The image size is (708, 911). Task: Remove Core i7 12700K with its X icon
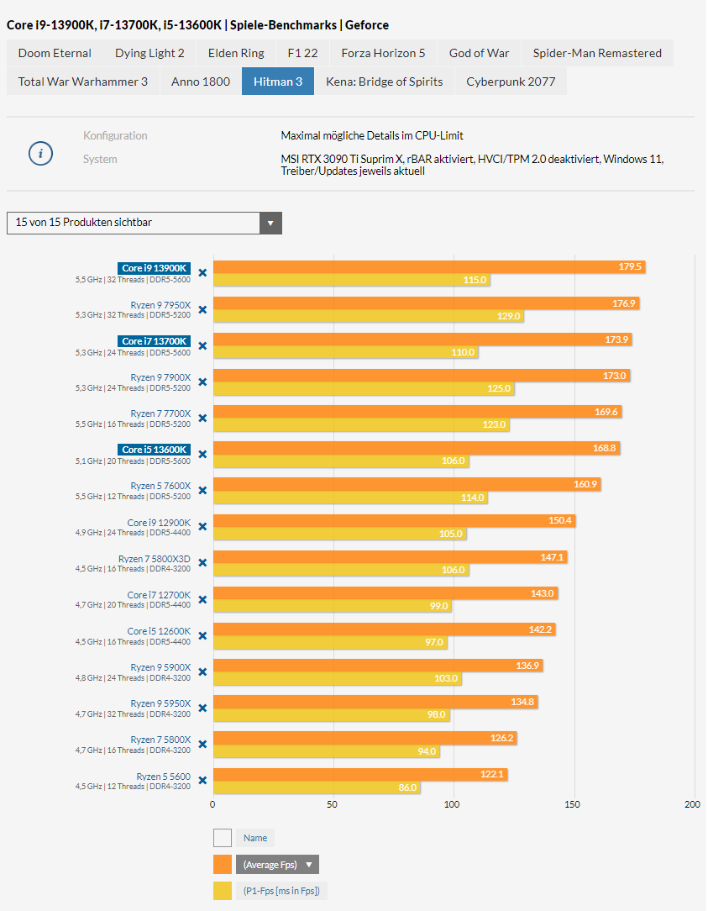[202, 599]
